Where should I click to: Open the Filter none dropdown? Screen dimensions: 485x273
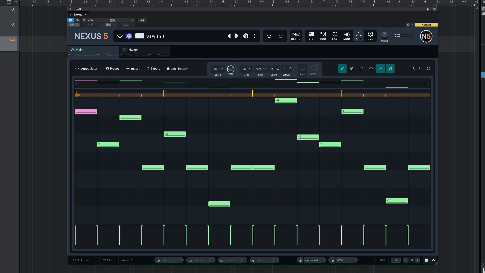pyautogui.click(x=261, y=69)
